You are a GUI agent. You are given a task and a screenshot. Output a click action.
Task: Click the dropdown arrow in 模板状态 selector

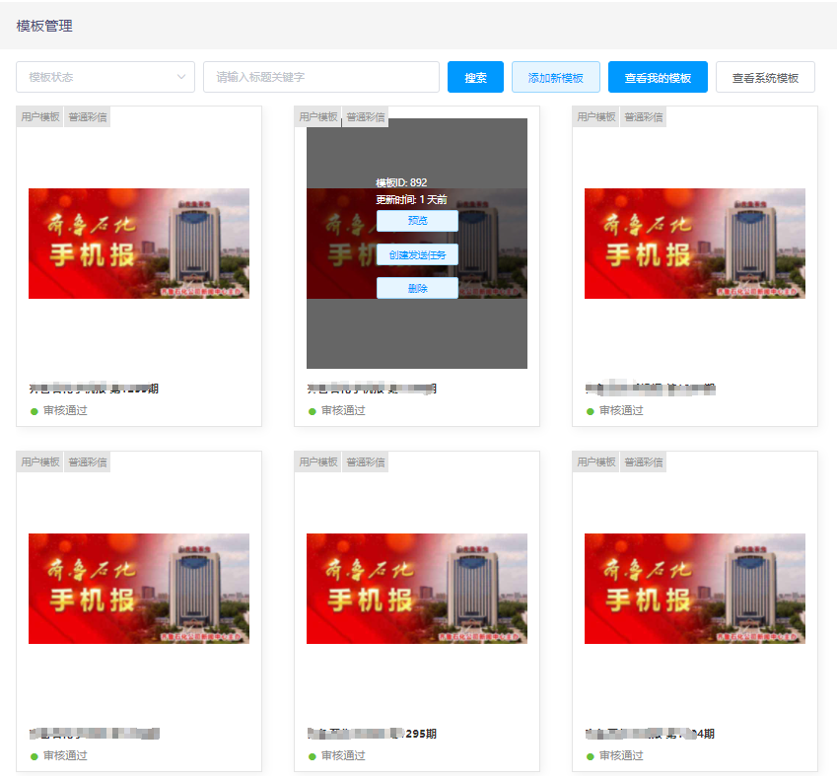pos(181,77)
